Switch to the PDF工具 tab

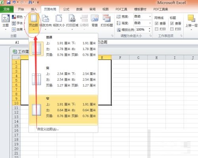point(121,9)
